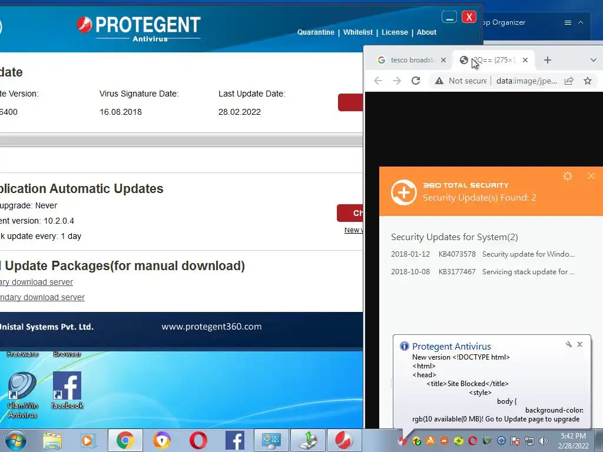Follow the www.protegent360.com link

[x=211, y=326]
